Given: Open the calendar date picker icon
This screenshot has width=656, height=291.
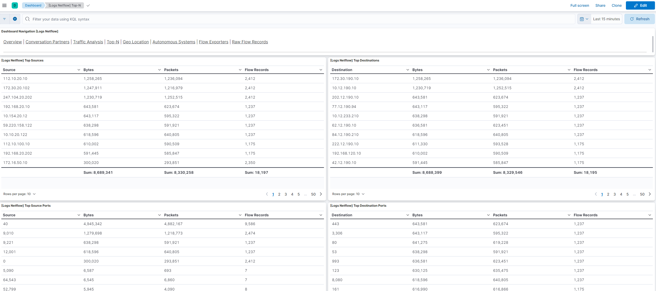Looking at the screenshot, I should pos(582,19).
